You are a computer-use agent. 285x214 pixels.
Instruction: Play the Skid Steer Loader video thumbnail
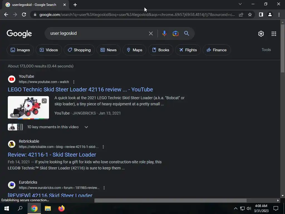pyautogui.click(x=28, y=107)
